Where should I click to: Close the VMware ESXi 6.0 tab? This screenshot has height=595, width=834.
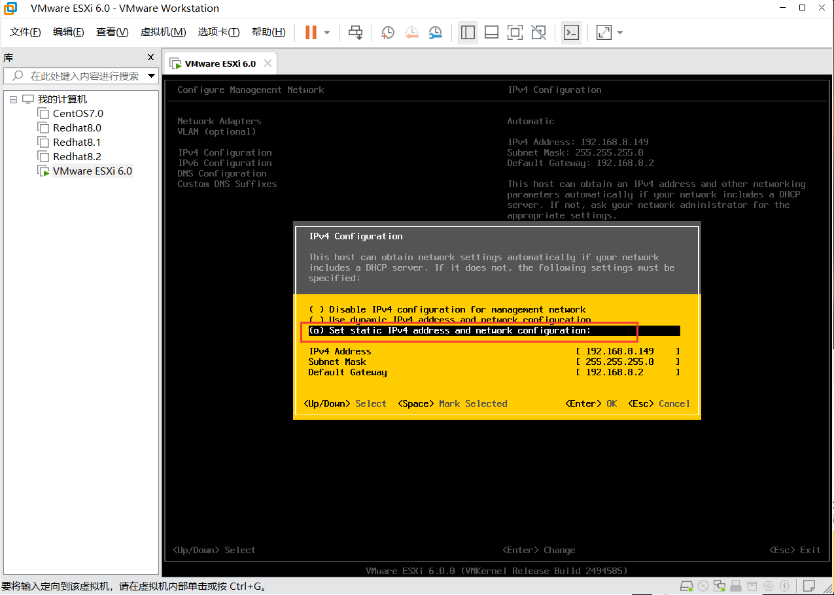(268, 63)
